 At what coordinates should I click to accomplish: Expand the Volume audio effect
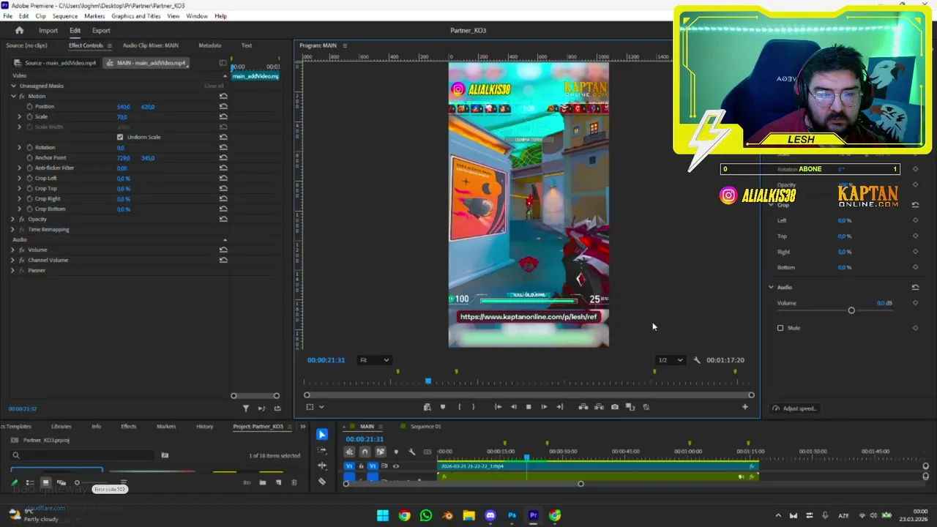coord(13,250)
